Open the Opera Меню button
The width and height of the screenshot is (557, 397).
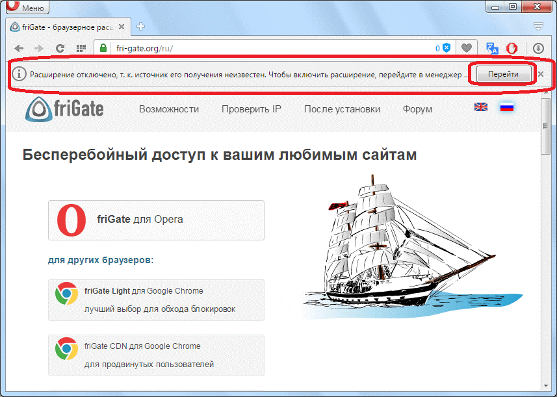[28, 6]
